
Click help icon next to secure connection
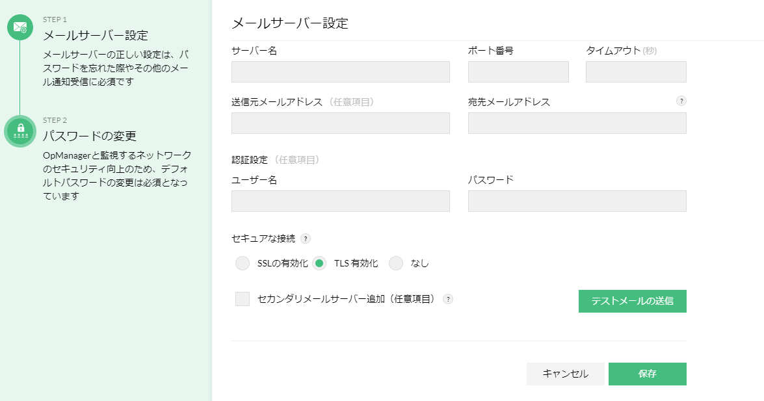coord(306,239)
